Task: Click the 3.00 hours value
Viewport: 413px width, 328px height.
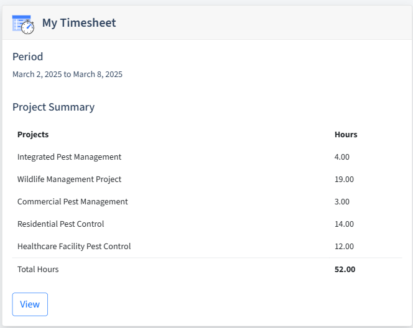Action: pyautogui.click(x=342, y=202)
